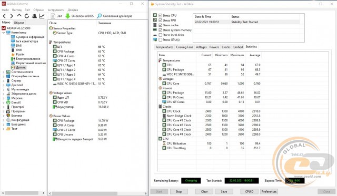This screenshot has height=196, width=337.
Task: Click the Безпека shield tree item
Action: [16, 116]
